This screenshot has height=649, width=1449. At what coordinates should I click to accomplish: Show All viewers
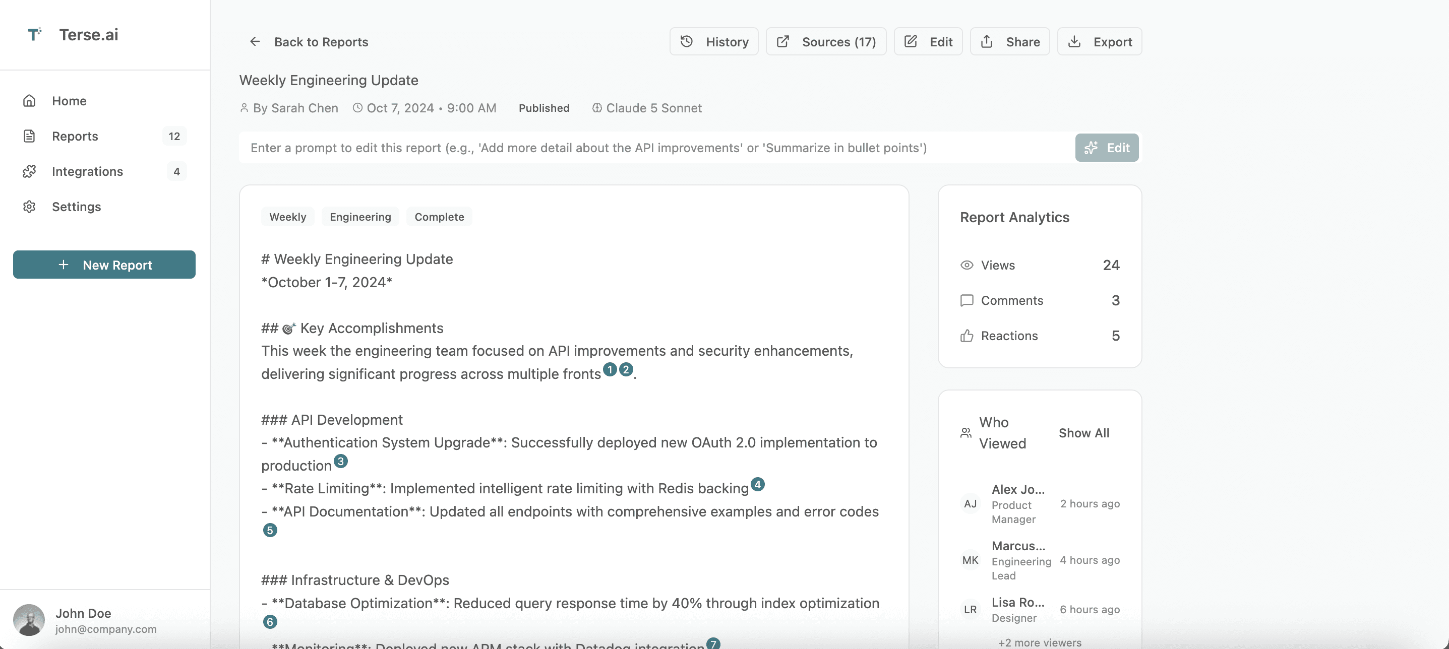1083,433
